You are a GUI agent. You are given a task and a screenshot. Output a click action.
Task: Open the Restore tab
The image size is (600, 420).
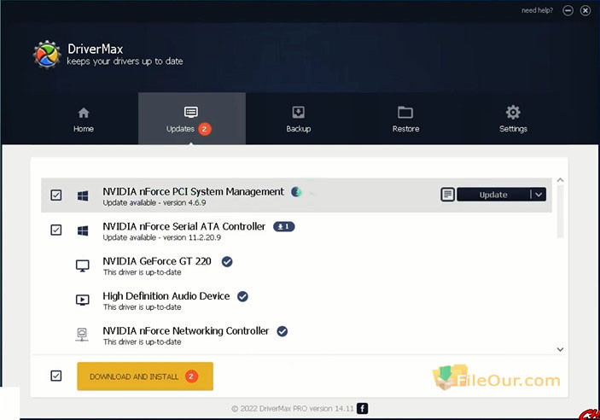(405, 120)
